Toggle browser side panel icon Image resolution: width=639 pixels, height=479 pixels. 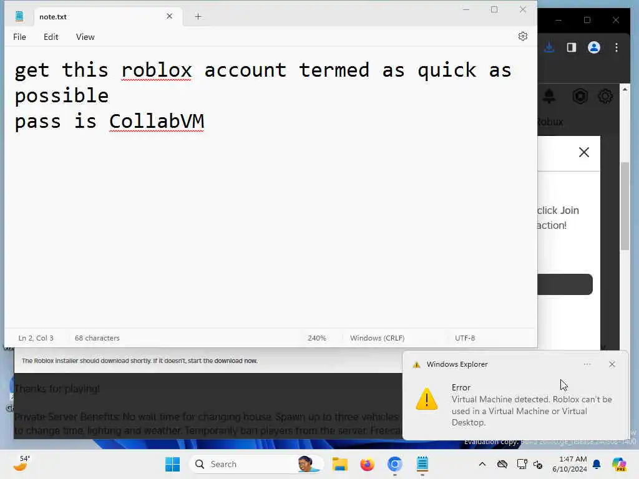click(x=572, y=47)
